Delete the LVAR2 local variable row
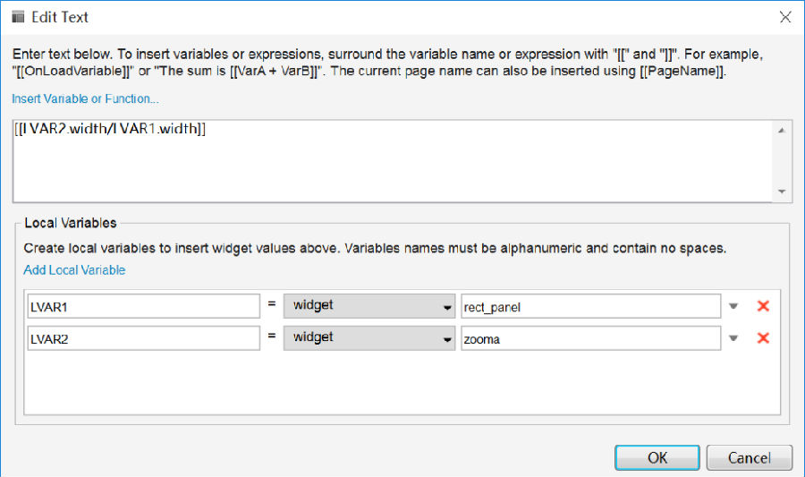This screenshot has width=805, height=477. click(763, 338)
